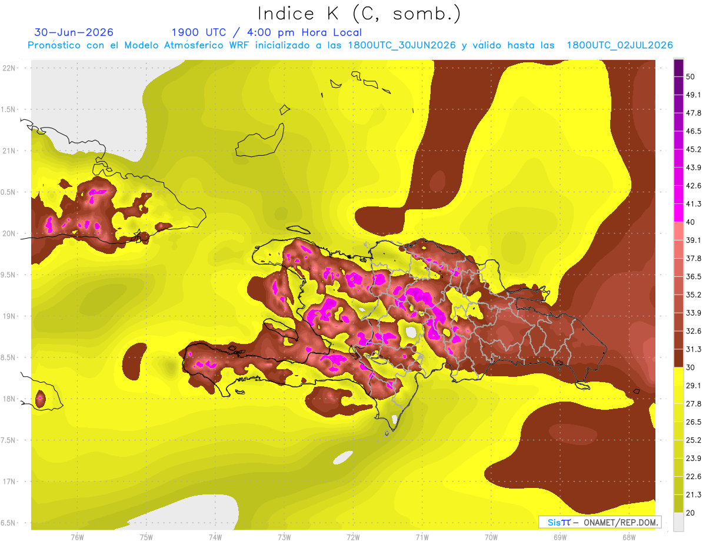Click the legend value '27.8'

click(694, 403)
